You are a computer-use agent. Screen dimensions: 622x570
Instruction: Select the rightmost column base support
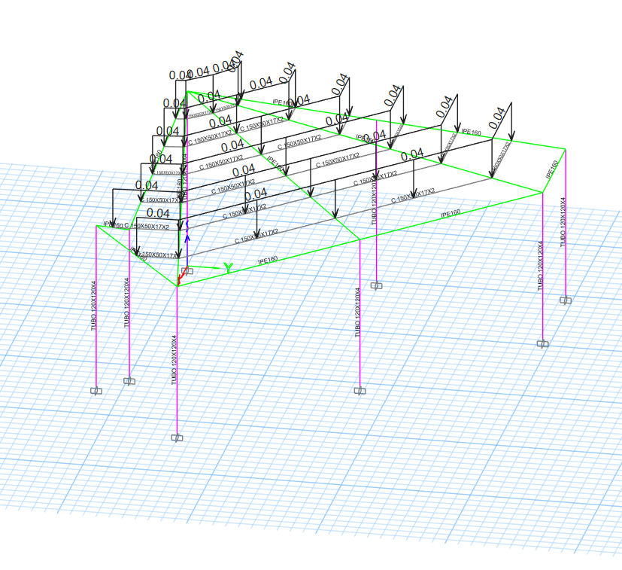(x=565, y=300)
